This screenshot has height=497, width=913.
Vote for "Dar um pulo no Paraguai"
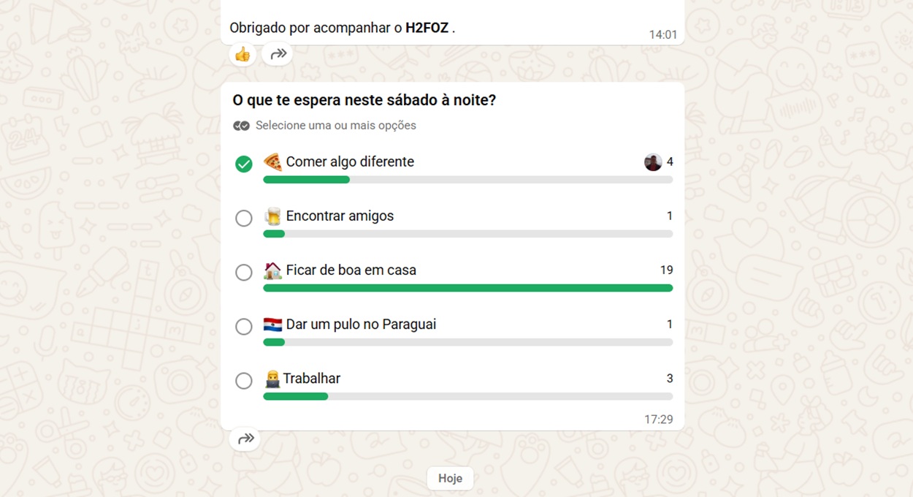(x=244, y=327)
